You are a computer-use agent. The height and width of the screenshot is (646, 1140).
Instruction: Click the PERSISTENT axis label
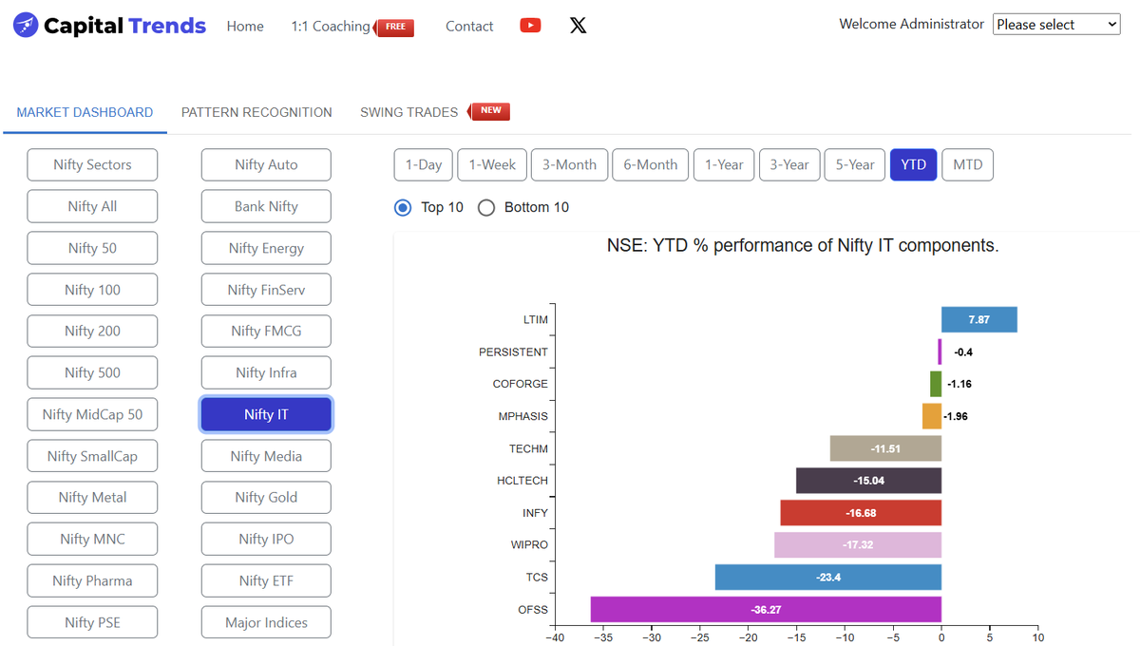[x=513, y=351]
